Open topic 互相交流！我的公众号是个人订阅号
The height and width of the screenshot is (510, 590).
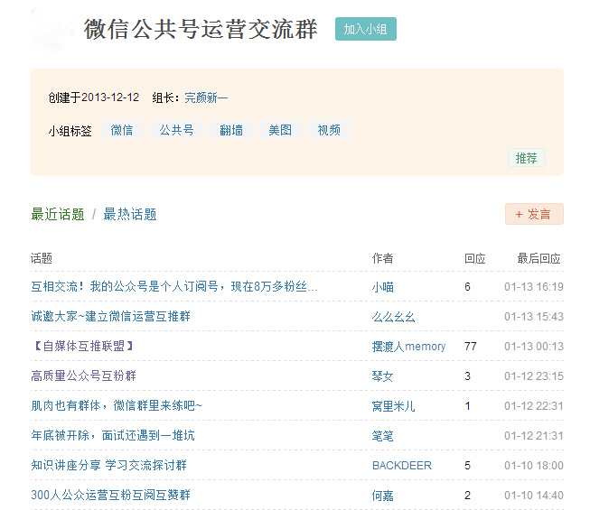[173, 287]
